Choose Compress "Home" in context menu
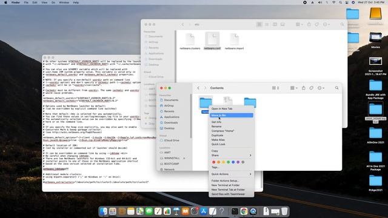The height and width of the screenshot is (218, 388). tap(232, 131)
